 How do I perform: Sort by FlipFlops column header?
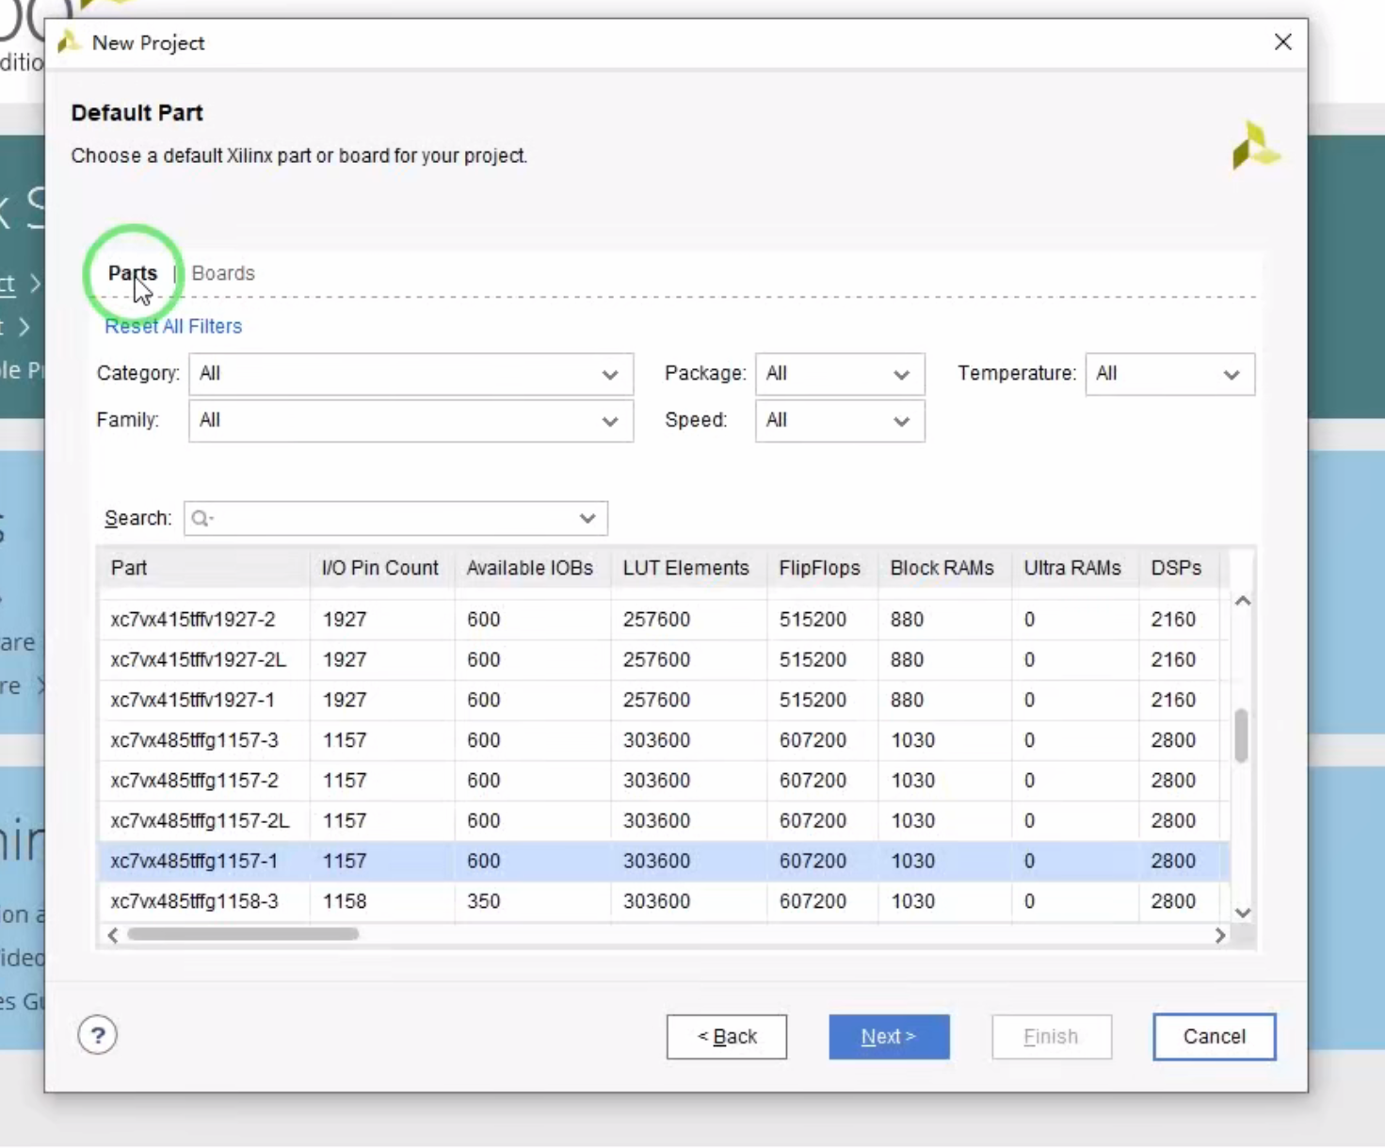(822, 568)
